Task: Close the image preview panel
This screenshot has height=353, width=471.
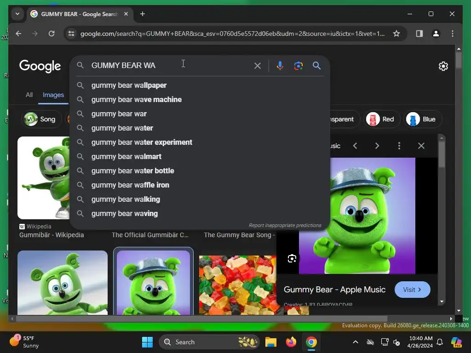Action: [x=421, y=146]
